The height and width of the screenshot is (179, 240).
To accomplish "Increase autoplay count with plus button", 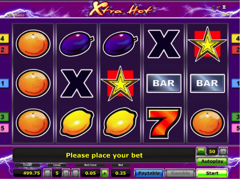I will 223,151.
